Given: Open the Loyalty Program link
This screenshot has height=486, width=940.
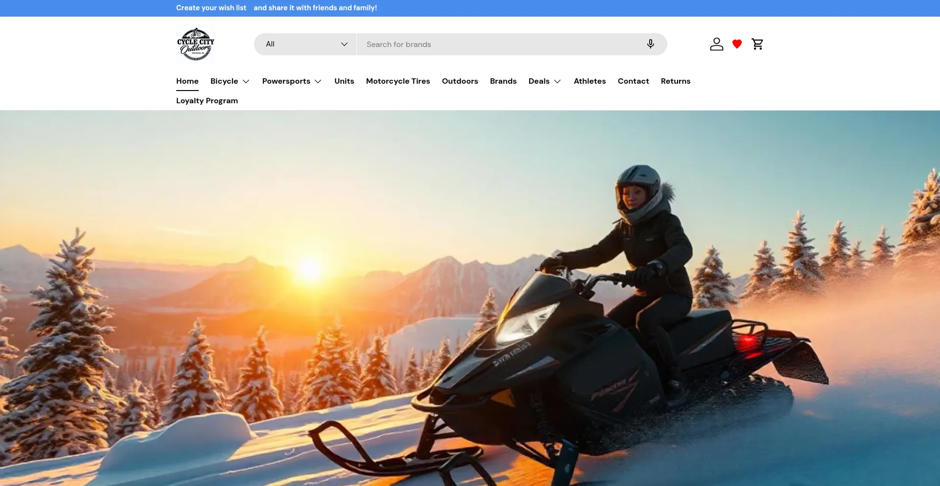Looking at the screenshot, I should tap(207, 101).
